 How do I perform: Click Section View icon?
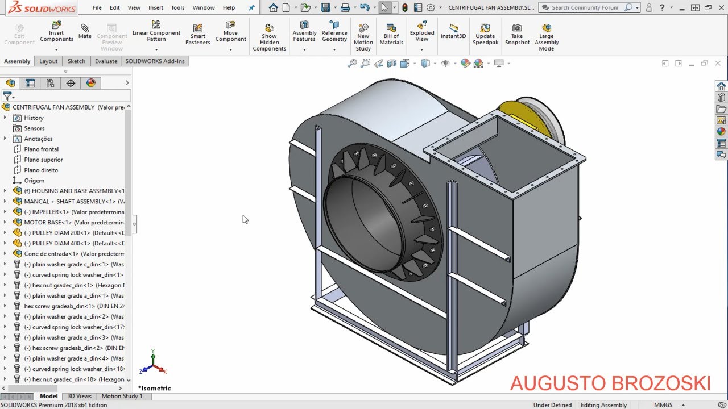pos(392,64)
